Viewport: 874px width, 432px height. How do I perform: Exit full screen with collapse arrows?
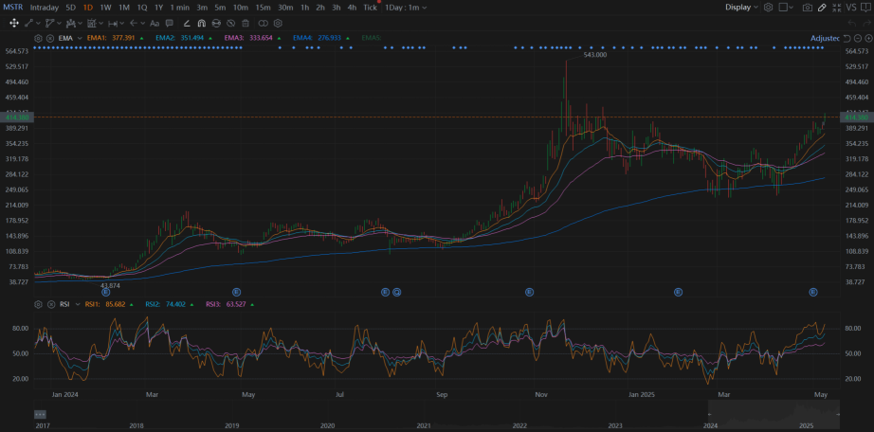[x=837, y=8]
